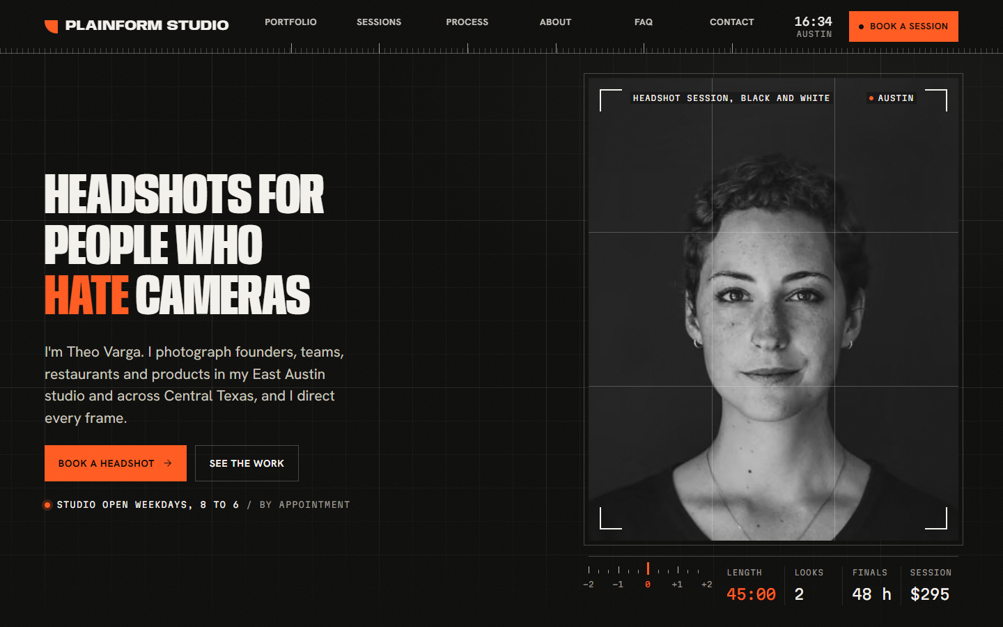
Task: Click the Plainform Studio wordmark
Action: [x=147, y=26]
